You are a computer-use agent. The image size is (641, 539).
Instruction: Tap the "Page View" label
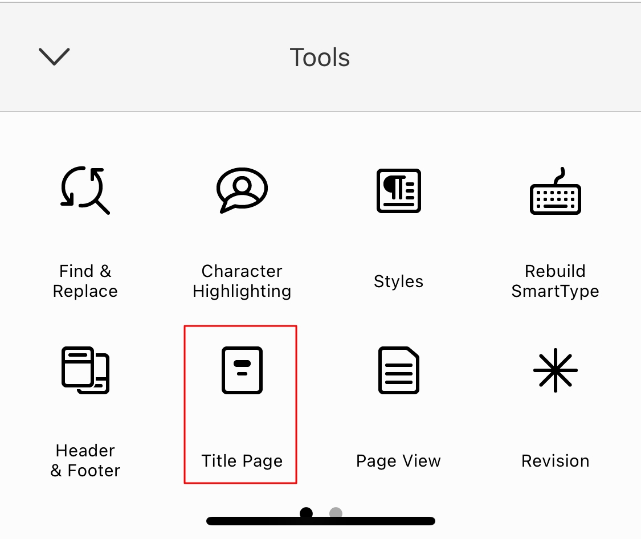(399, 461)
